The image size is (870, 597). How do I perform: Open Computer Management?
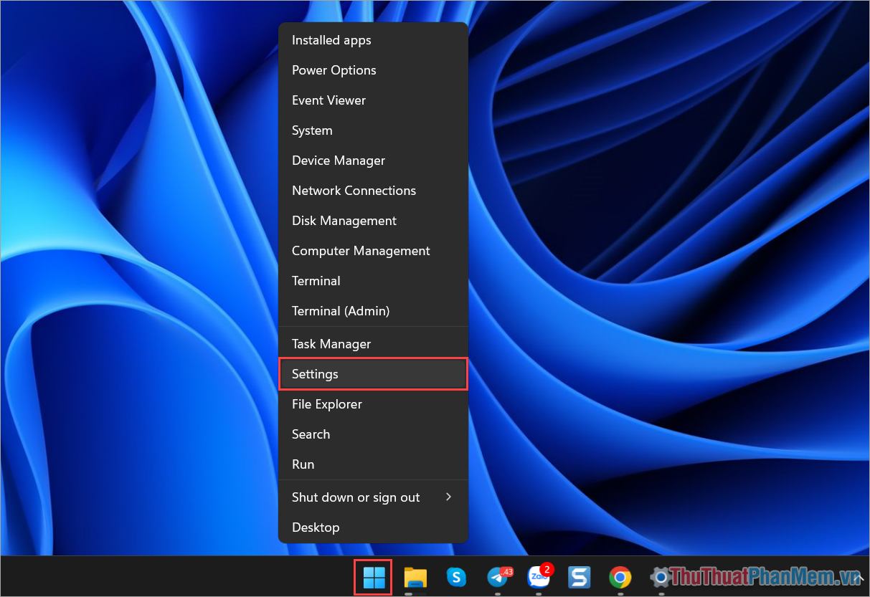361,250
